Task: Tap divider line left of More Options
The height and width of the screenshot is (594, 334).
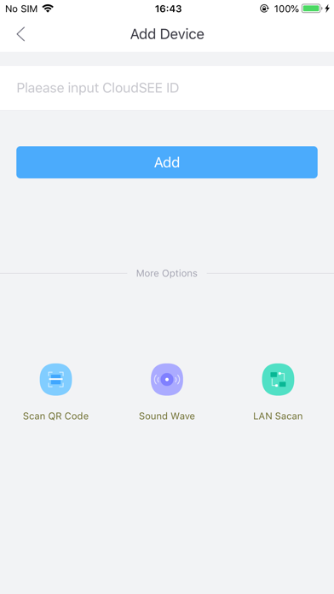Action: click(64, 273)
